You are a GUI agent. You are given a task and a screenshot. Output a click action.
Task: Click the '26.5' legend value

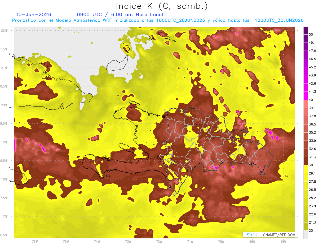point(312,190)
